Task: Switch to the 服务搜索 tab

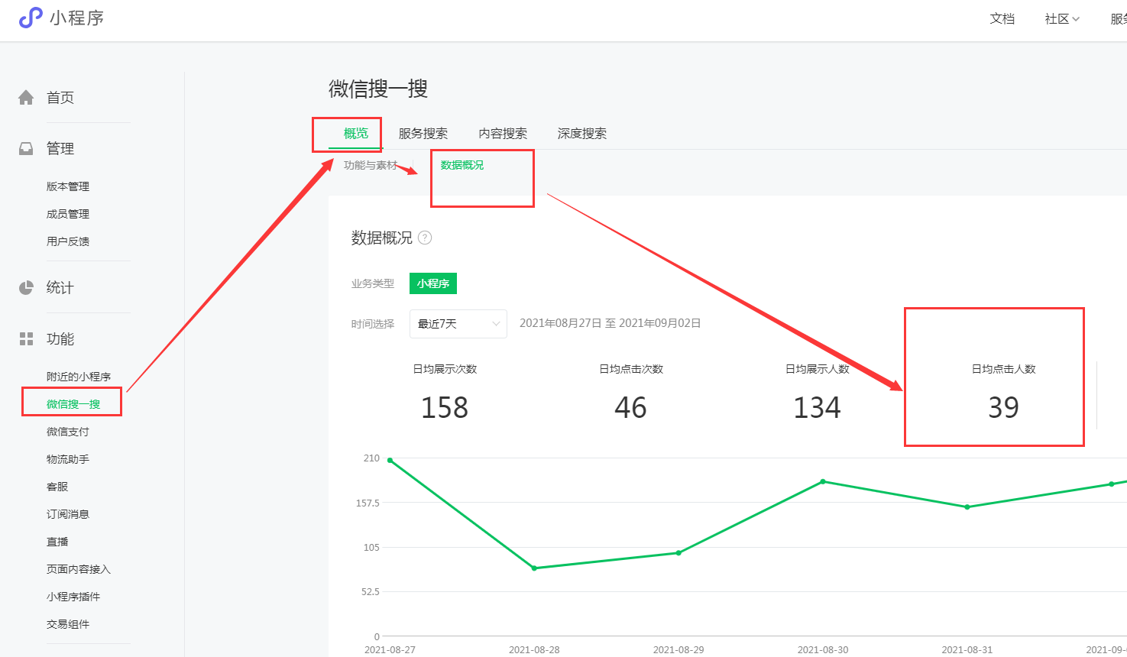Action: click(423, 134)
